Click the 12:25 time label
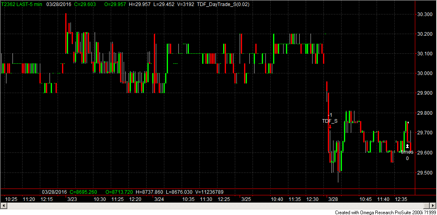Screen dimensions: 437x215 coord(224,199)
